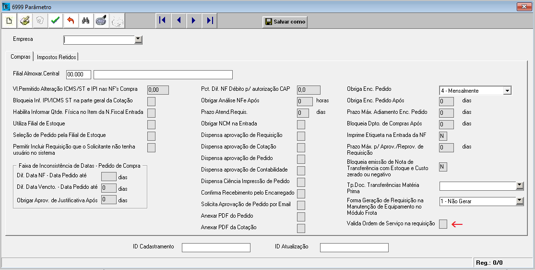
Task: Open search with the binoculars icon
Action: pos(86,21)
